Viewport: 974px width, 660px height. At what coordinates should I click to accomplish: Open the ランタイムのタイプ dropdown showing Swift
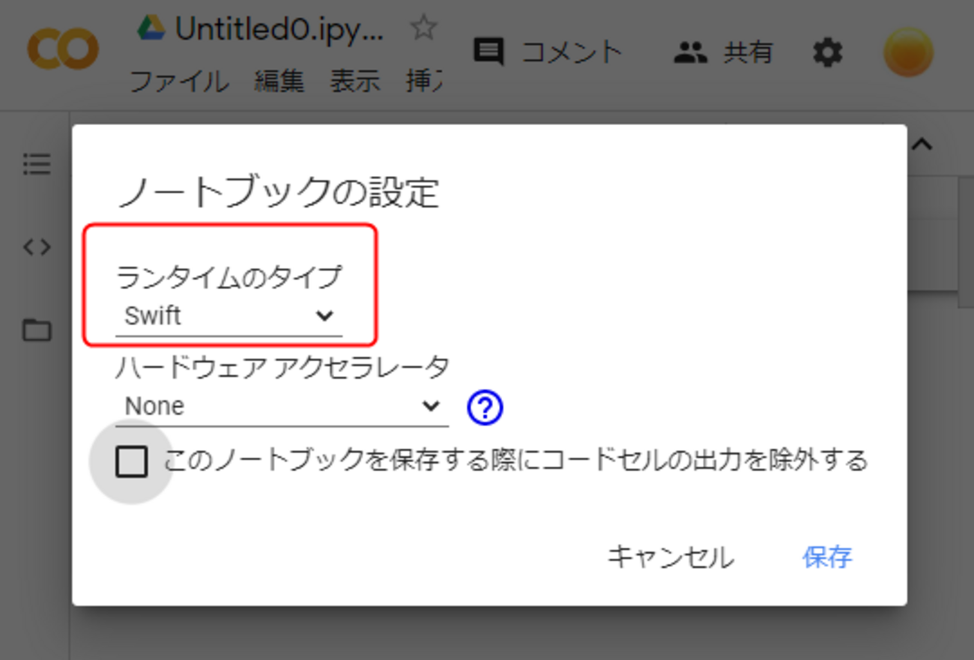click(x=229, y=316)
